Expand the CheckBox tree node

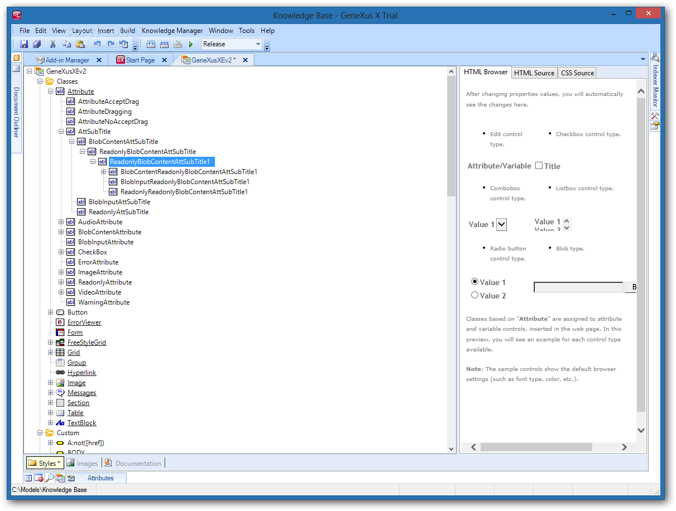coord(61,252)
